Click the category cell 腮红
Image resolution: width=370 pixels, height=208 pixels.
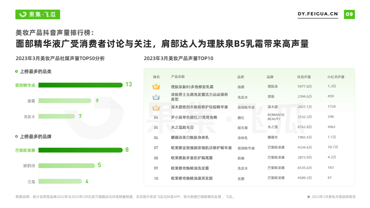[241, 118]
